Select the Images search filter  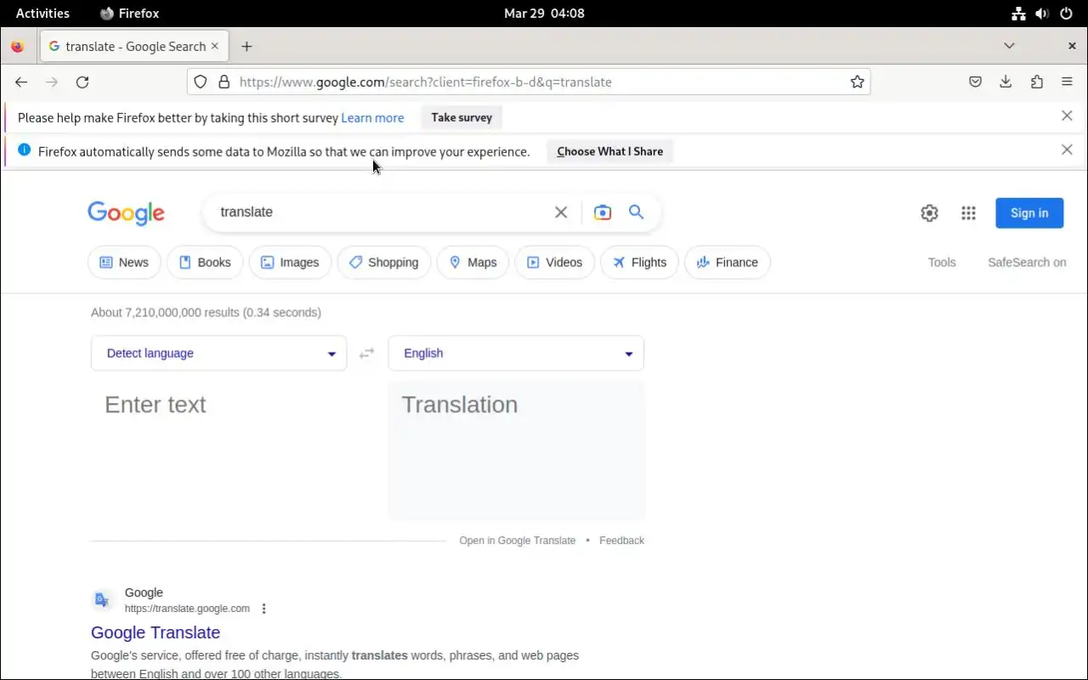click(x=290, y=263)
